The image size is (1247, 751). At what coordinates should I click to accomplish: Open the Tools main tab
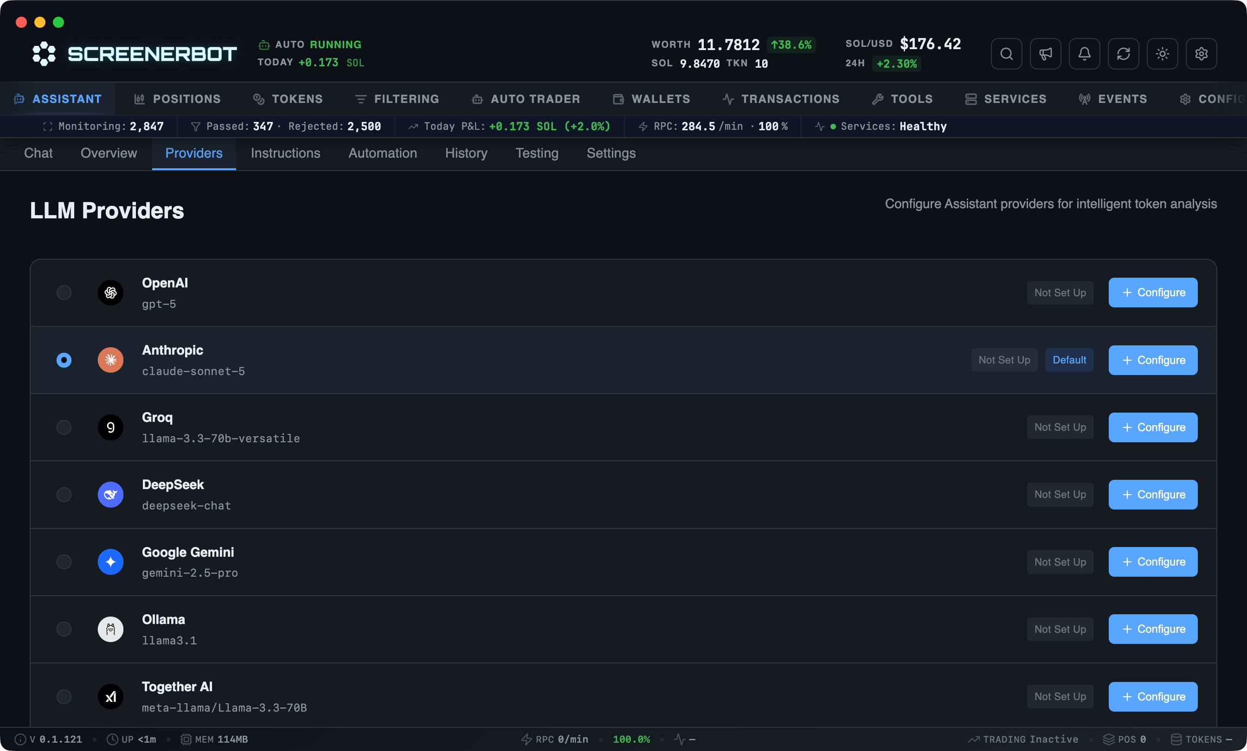(902, 99)
